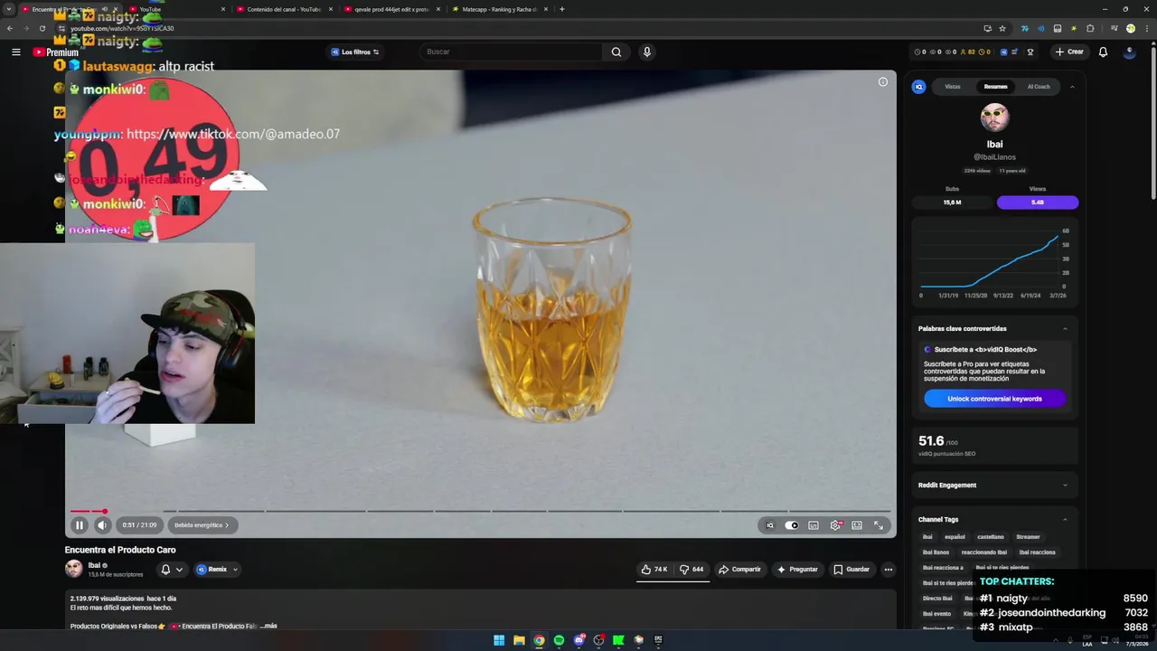Start voice search with microphone
1157x651 pixels.
pos(646,52)
